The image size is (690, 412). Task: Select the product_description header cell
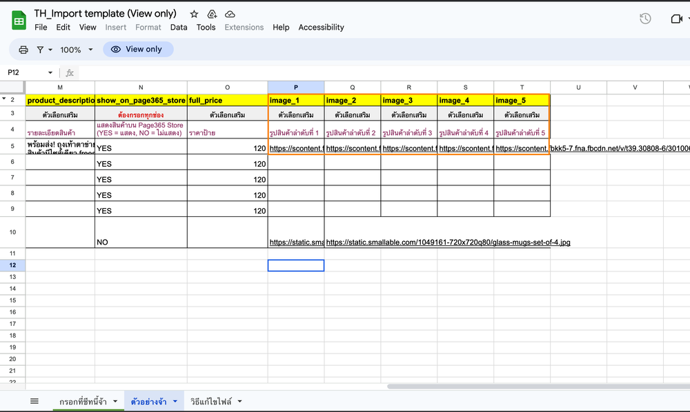[60, 100]
